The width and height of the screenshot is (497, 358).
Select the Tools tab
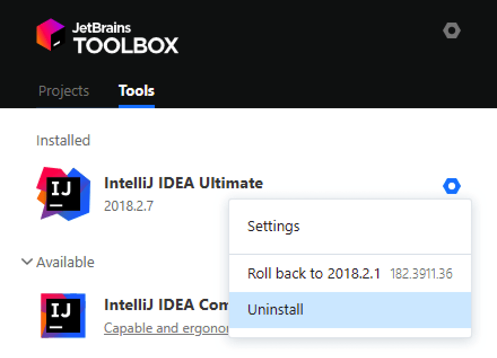tap(137, 91)
